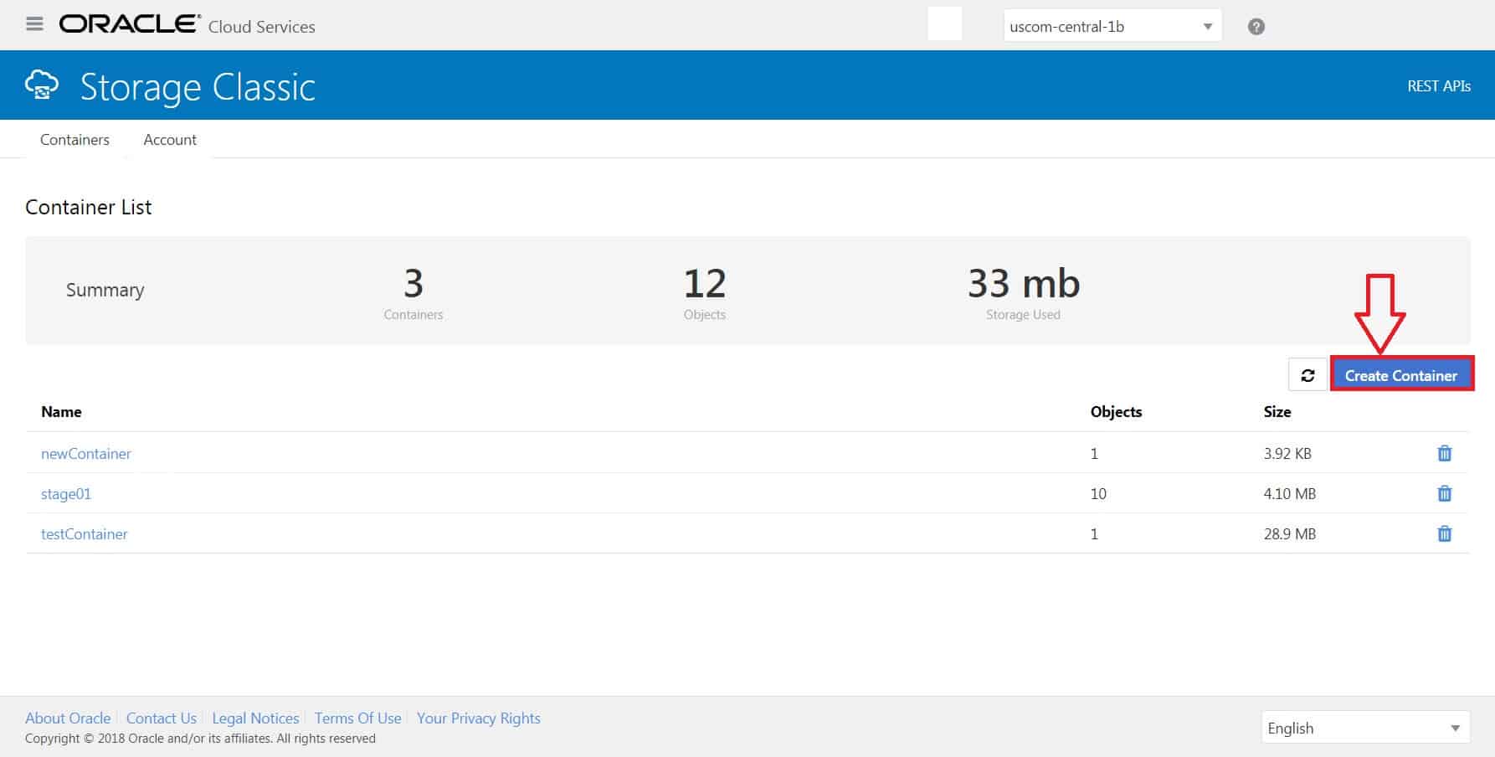Open the English language dropdown
Viewport: 1495px width, 757px height.
pyautogui.click(x=1365, y=728)
